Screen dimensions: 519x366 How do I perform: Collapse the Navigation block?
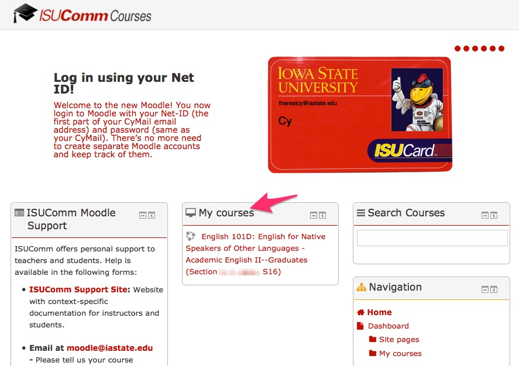[485, 289]
